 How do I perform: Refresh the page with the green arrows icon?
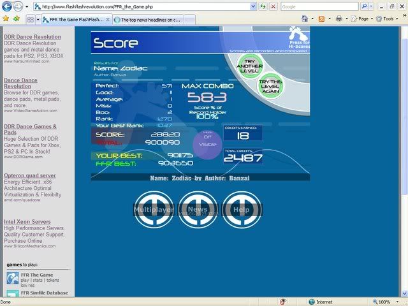(263, 6)
